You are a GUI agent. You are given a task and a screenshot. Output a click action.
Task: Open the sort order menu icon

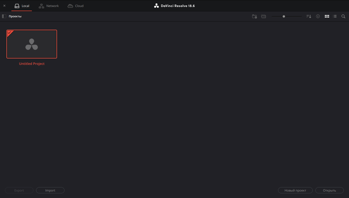click(309, 16)
